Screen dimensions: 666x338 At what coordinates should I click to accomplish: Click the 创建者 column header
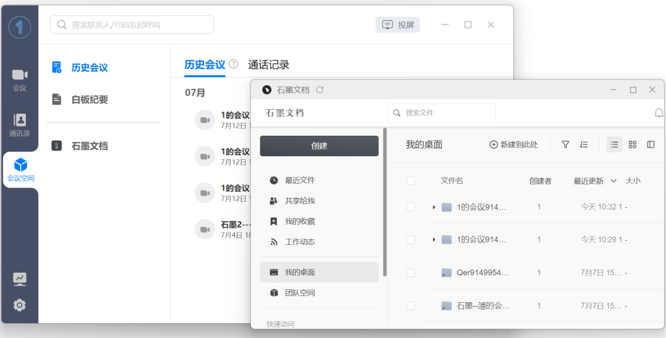[x=540, y=181]
